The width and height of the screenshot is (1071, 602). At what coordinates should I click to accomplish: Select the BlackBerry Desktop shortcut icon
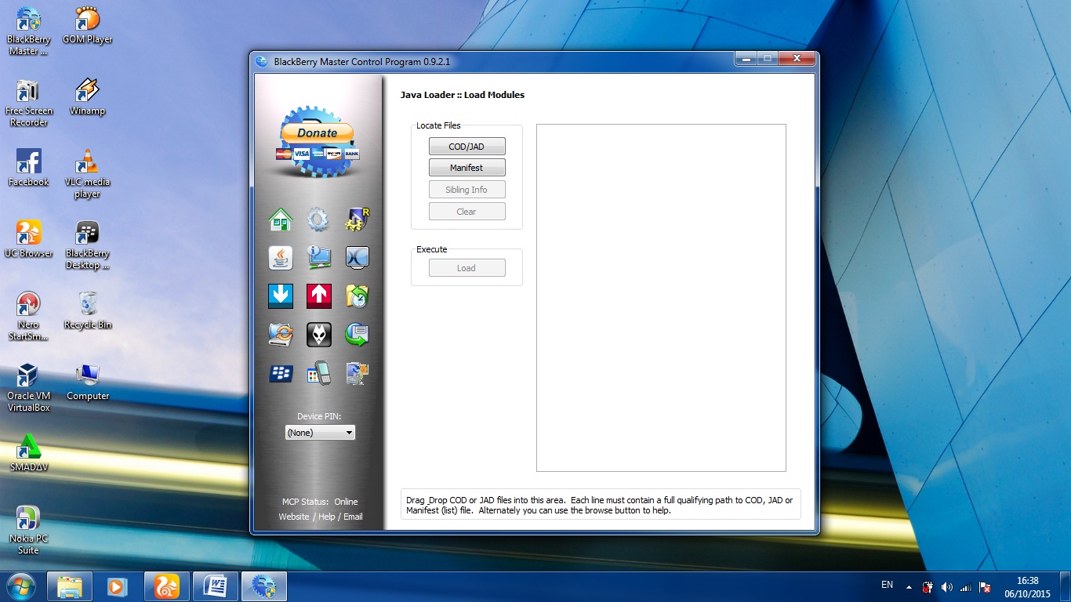(x=88, y=245)
